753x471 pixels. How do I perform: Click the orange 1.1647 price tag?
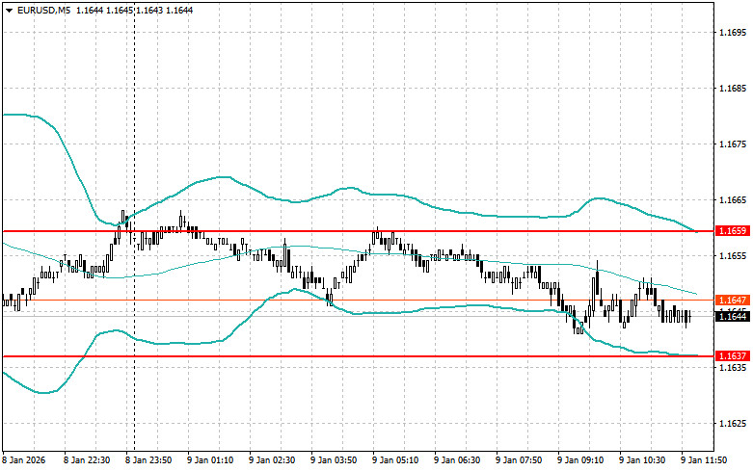728,301
